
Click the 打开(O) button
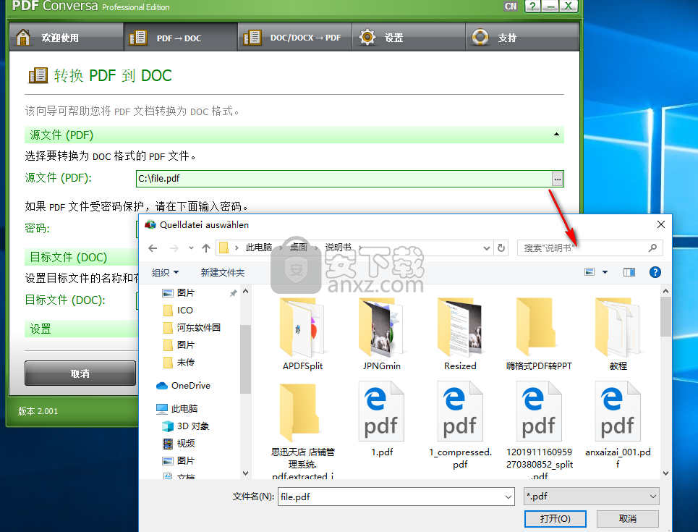click(555, 519)
